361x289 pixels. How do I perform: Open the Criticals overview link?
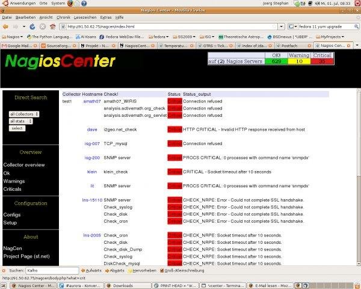tap(12, 189)
